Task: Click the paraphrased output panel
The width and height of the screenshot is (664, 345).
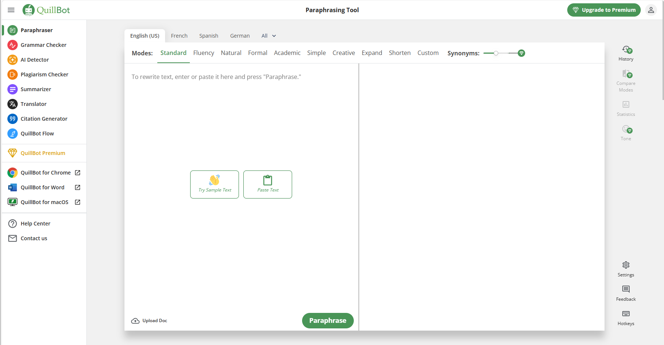Action: (482, 197)
